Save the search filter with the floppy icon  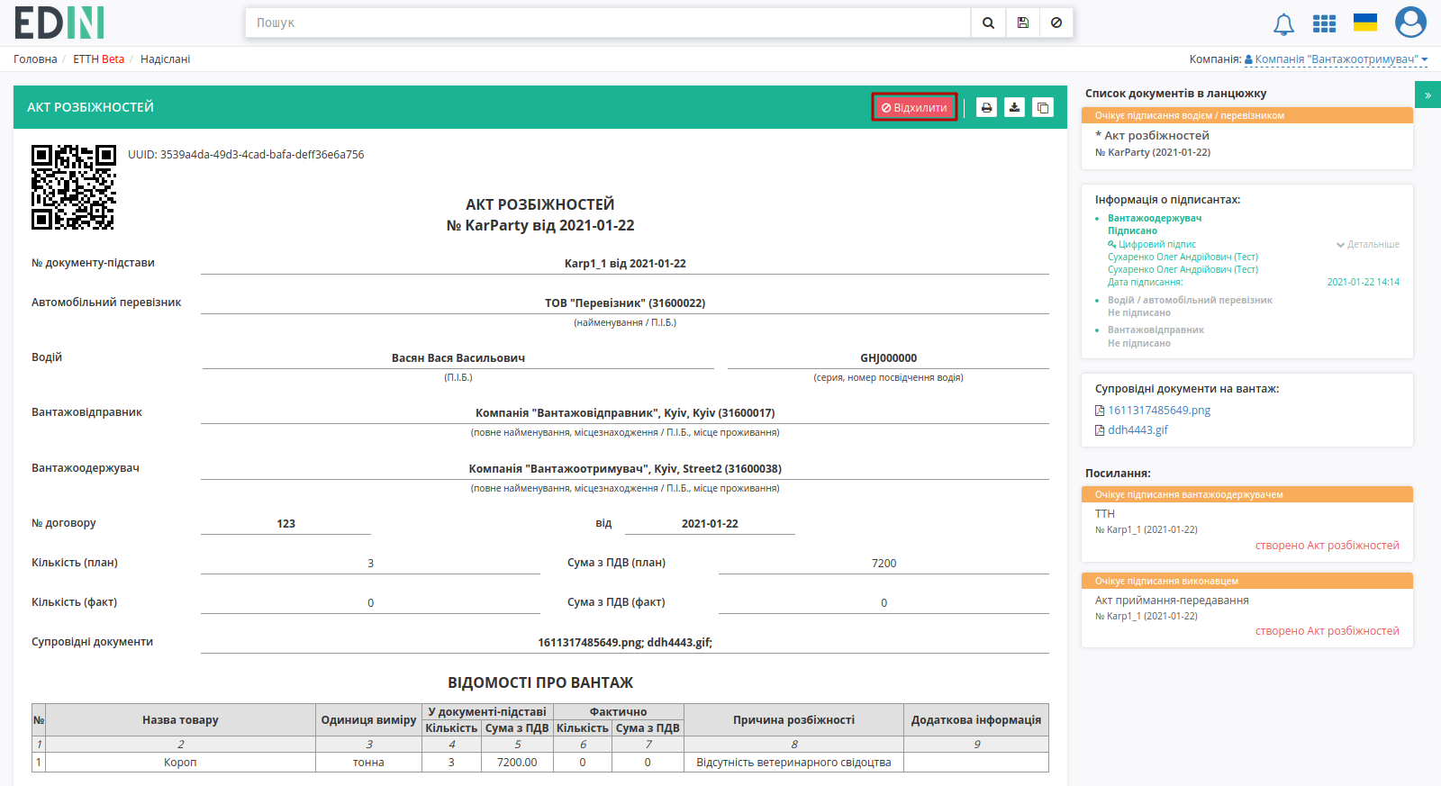tap(1022, 23)
